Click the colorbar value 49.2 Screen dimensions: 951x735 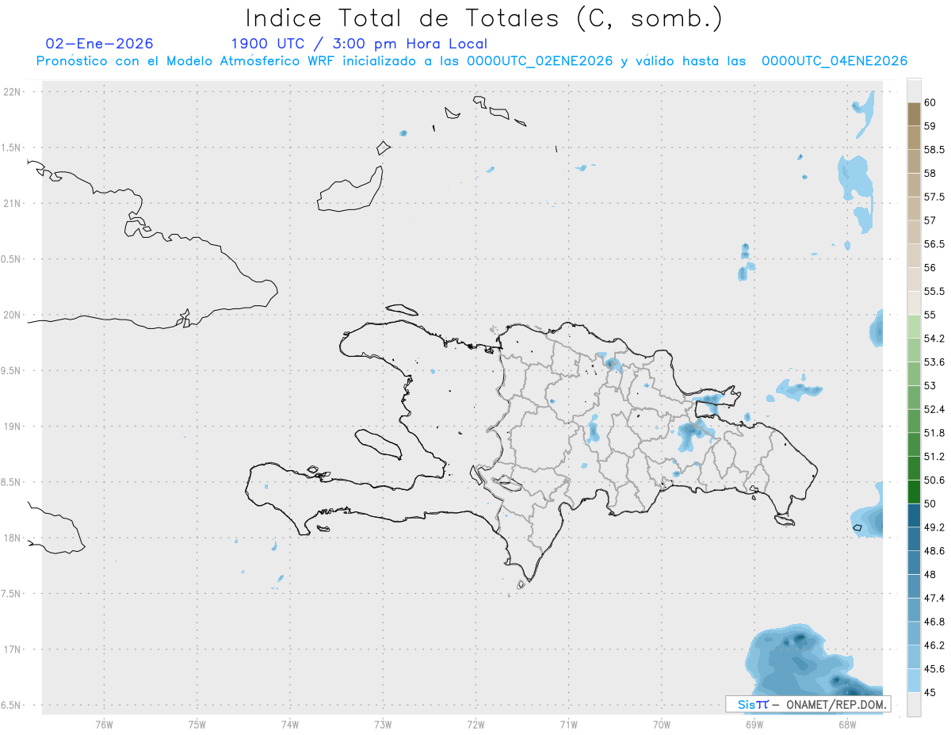click(x=934, y=527)
